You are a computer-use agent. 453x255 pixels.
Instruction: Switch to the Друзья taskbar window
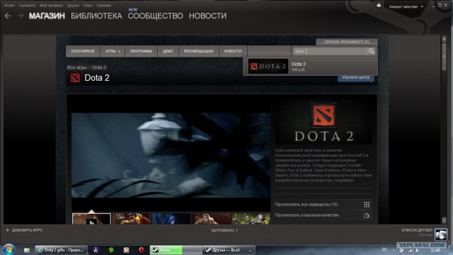click(x=229, y=250)
